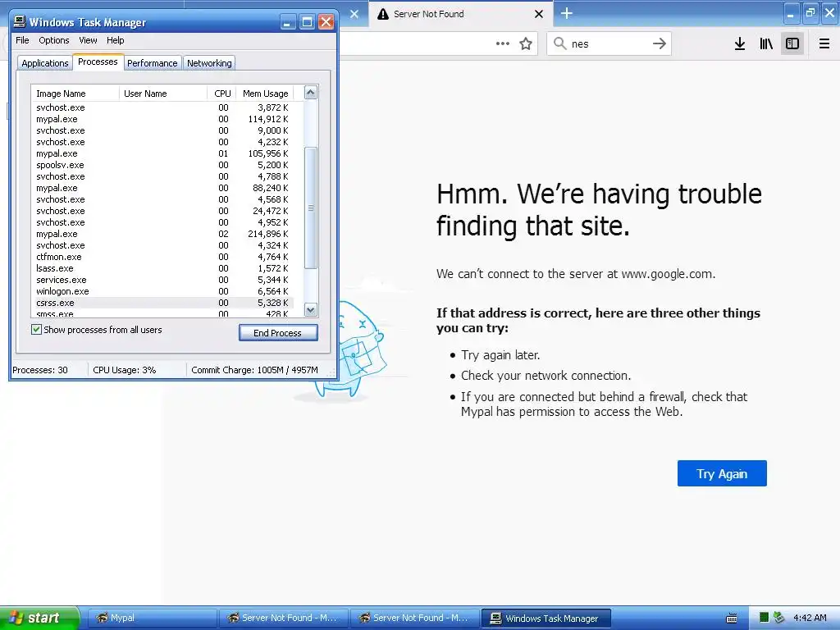Switch to the Mypal taskbar button
Screen dimensions: 840x630
152,618
